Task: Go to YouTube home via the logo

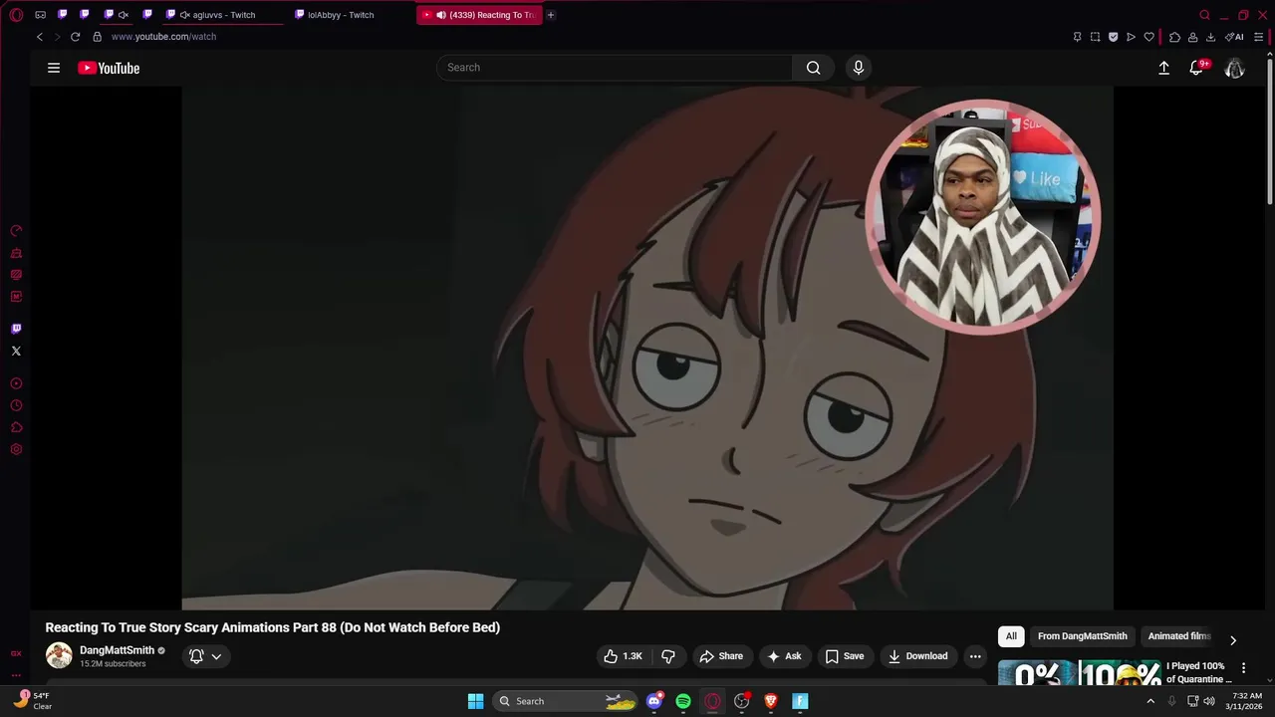Action: (109, 68)
